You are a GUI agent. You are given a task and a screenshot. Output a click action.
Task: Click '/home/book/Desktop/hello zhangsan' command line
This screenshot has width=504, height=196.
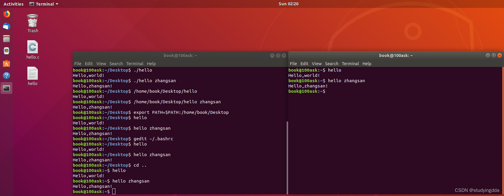pyautogui.click(x=147, y=102)
